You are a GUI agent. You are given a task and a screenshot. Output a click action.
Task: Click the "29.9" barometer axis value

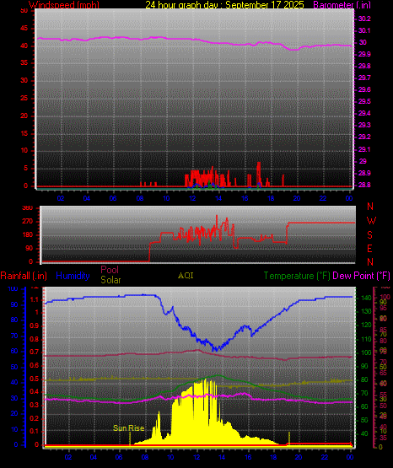coord(364,54)
